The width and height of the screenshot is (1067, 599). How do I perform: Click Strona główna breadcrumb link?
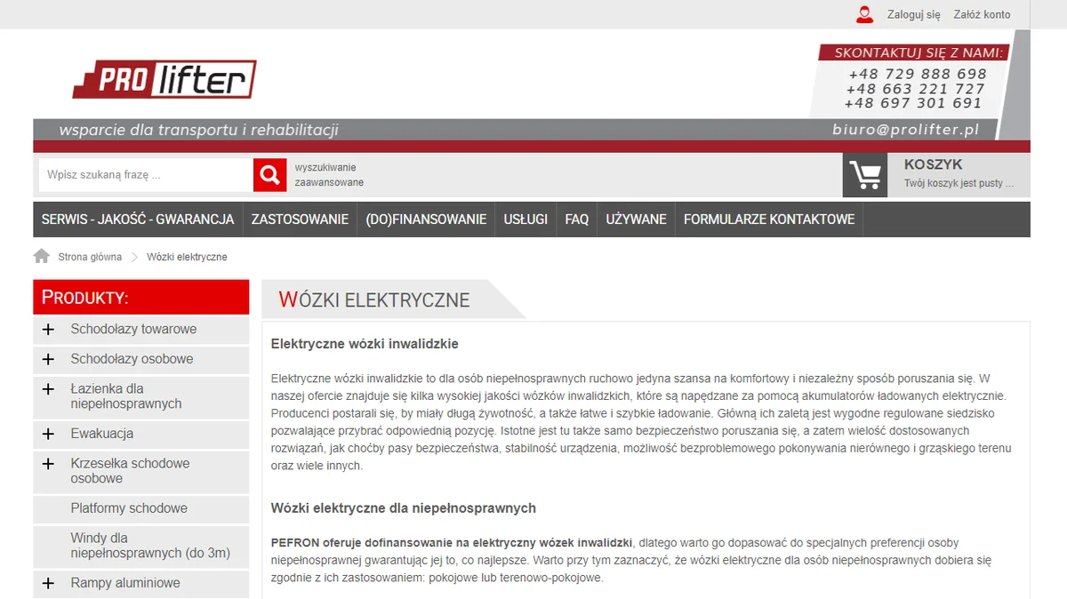point(90,257)
